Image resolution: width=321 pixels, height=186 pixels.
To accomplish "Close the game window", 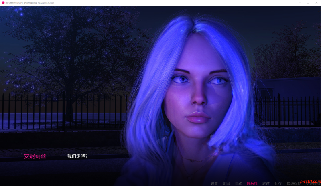I will pyautogui.click(x=317, y=3).
